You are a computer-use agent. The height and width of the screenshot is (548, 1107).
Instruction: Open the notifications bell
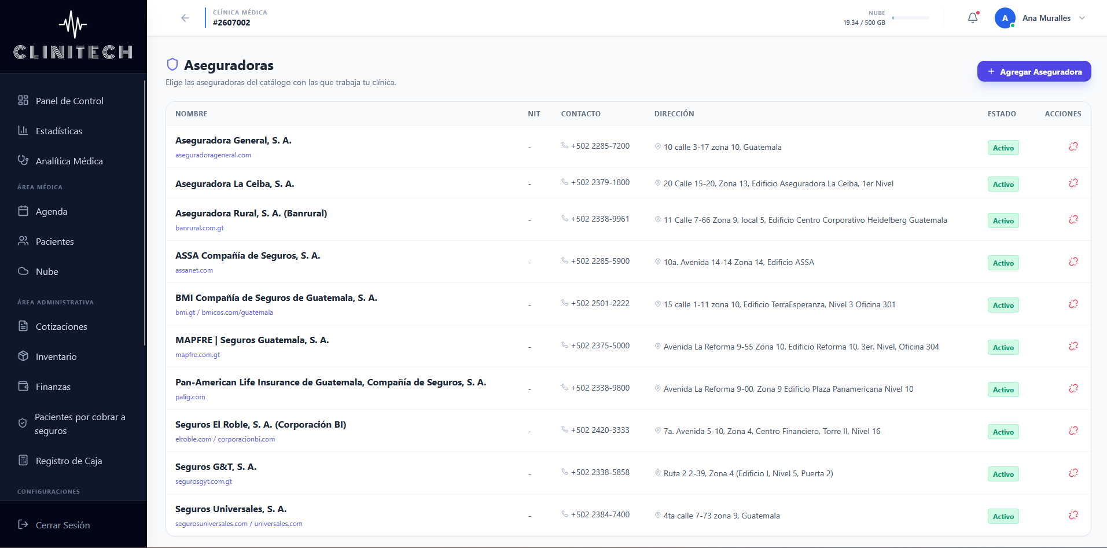point(973,18)
